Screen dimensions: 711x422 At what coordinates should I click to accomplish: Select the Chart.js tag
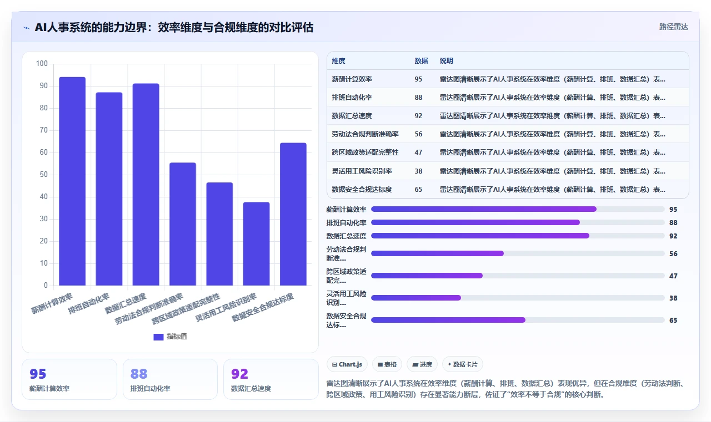pos(347,364)
